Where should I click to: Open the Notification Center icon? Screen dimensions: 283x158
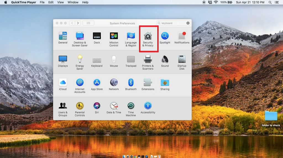(x=276, y=2)
